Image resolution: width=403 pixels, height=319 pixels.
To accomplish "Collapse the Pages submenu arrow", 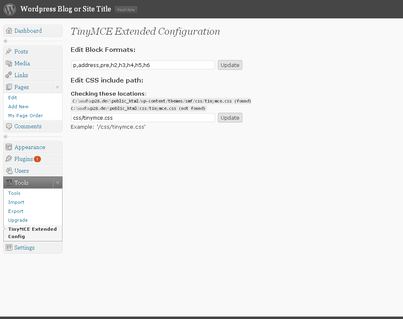I will point(57,87).
